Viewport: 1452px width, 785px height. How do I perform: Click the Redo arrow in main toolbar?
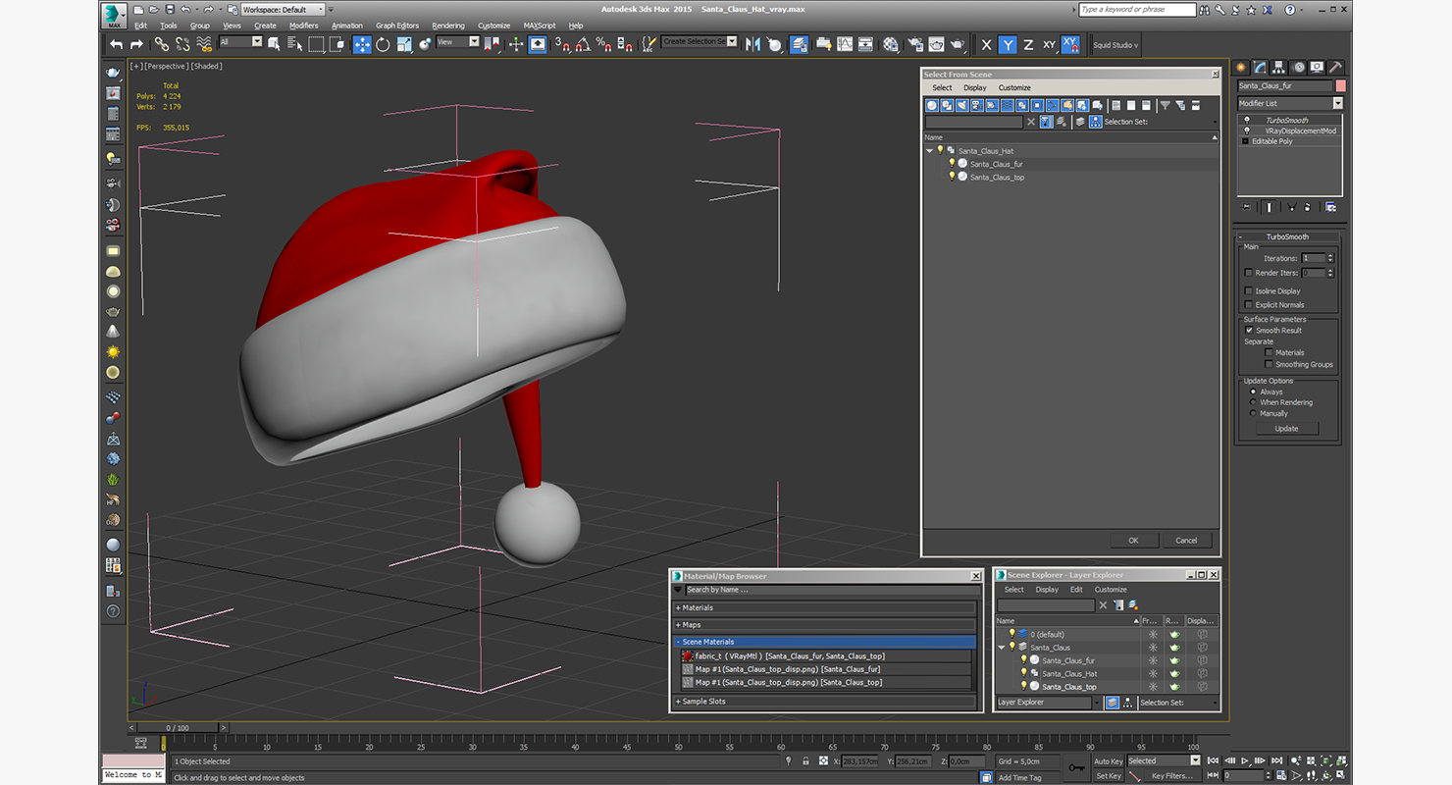pos(136,44)
